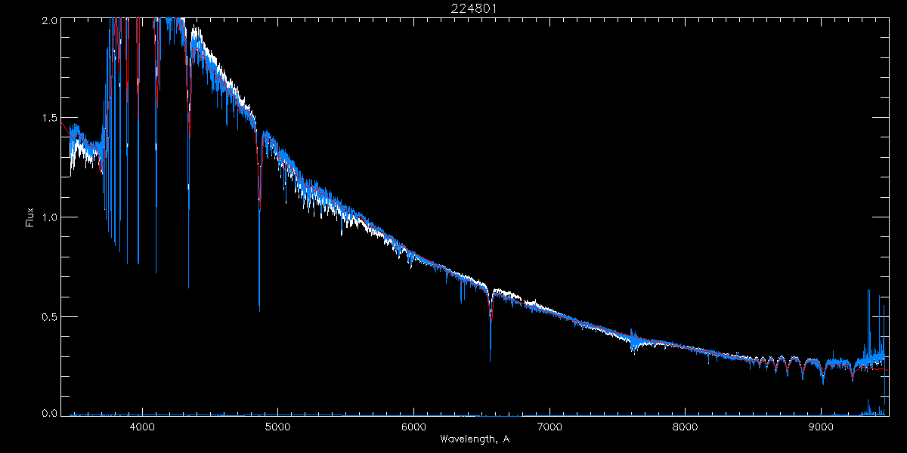
Task: Click the 0.0 flux tick label
Action: click(50, 413)
